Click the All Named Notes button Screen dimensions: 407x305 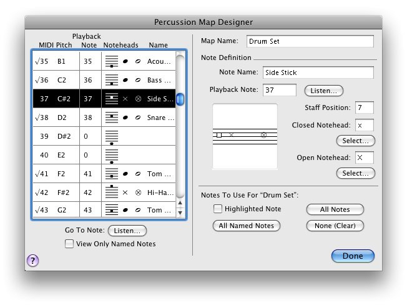coord(247,226)
